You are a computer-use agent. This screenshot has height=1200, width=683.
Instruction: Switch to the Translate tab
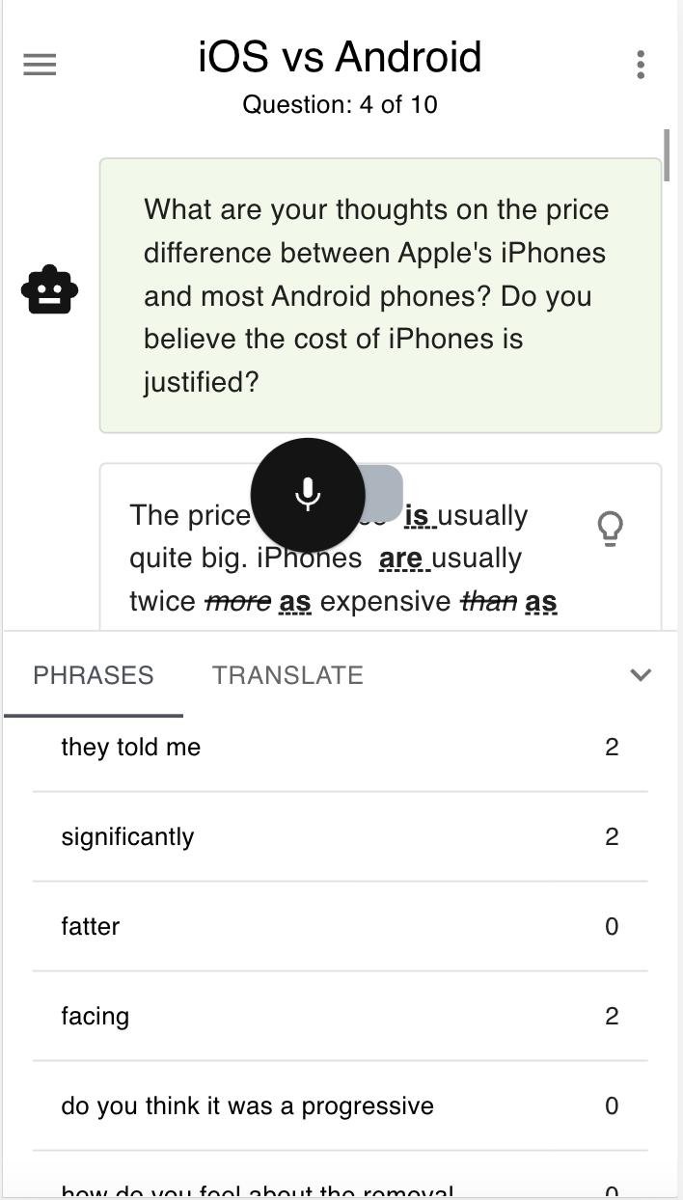[287, 675]
